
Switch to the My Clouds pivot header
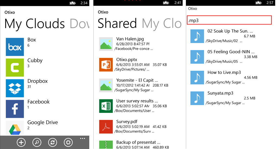tap(35, 24)
